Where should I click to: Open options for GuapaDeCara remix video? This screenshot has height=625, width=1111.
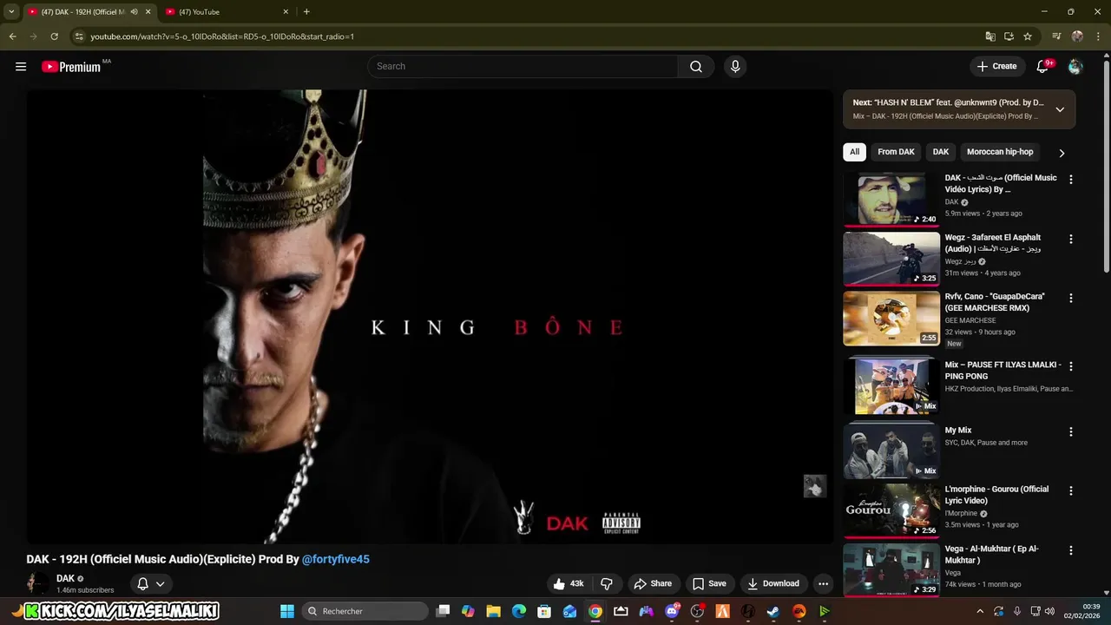[x=1070, y=298]
